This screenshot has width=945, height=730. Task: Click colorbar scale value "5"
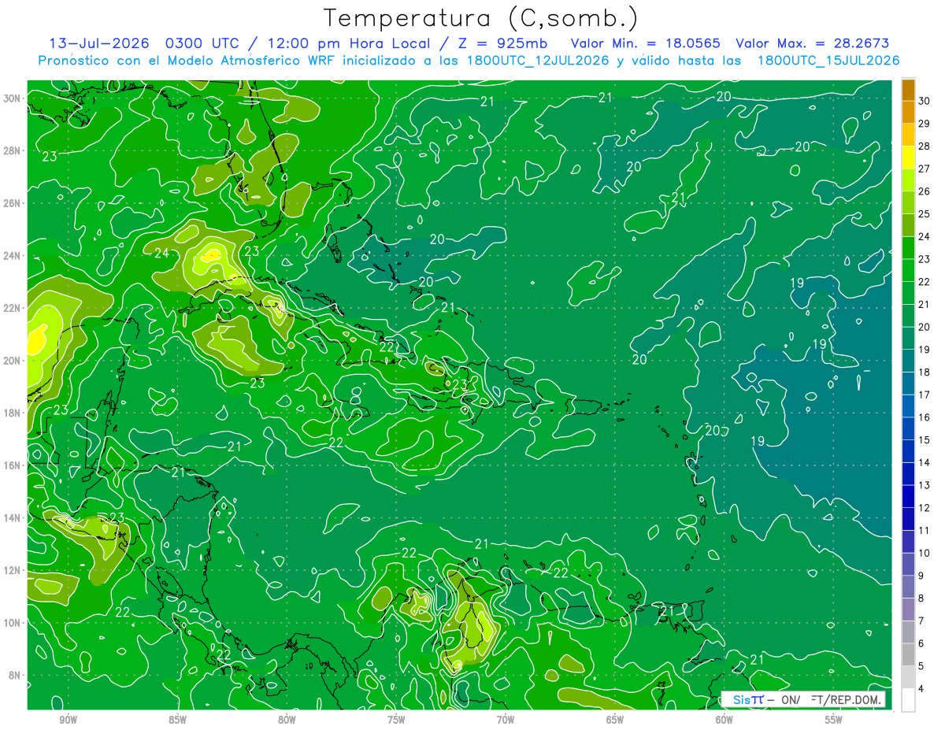tap(921, 666)
